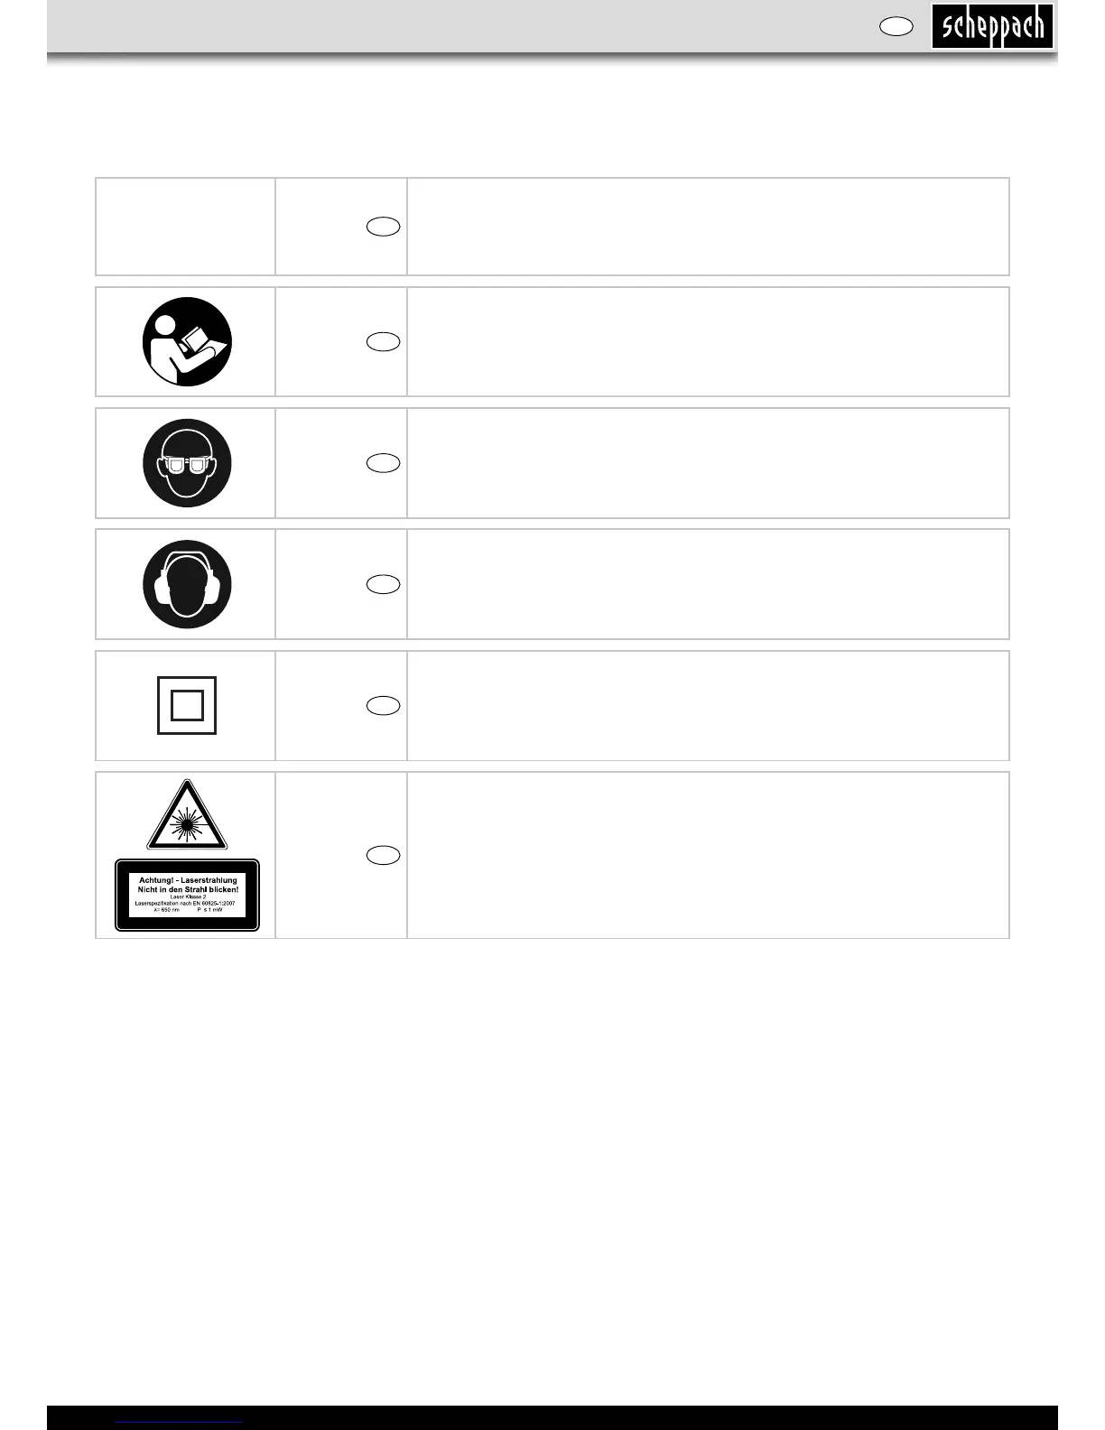Click the scheppach logo
Viewport: 1105px width, 1430px height.
992,26
